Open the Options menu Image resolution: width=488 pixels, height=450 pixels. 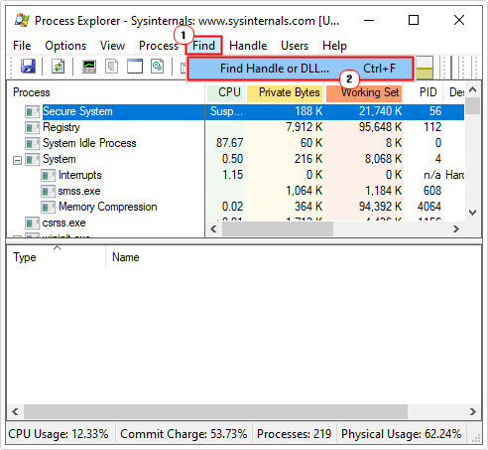[x=65, y=46]
